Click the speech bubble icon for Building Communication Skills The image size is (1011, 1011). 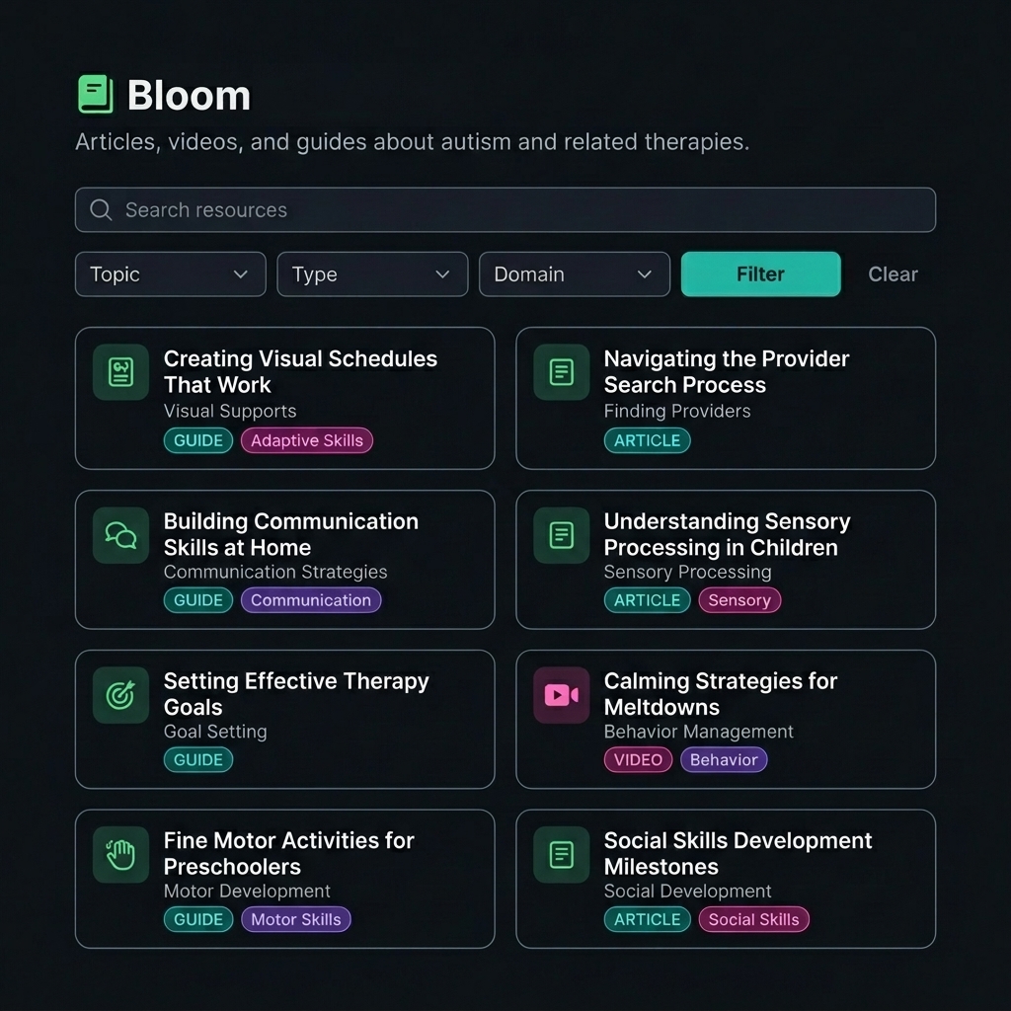tap(119, 534)
